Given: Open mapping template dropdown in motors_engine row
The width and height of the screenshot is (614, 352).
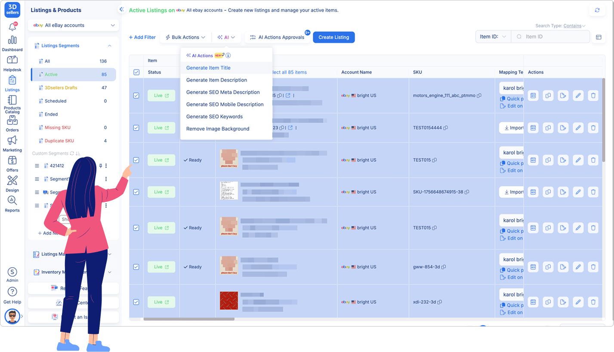Looking at the screenshot, I should [512, 88].
